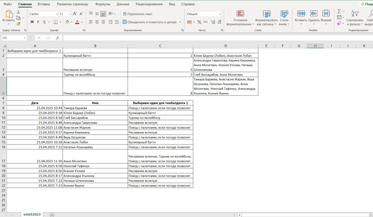Select the Format Painter brush icon
Viewport: 373px width, 217px height.
pyautogui.click(x=18, y=24)
